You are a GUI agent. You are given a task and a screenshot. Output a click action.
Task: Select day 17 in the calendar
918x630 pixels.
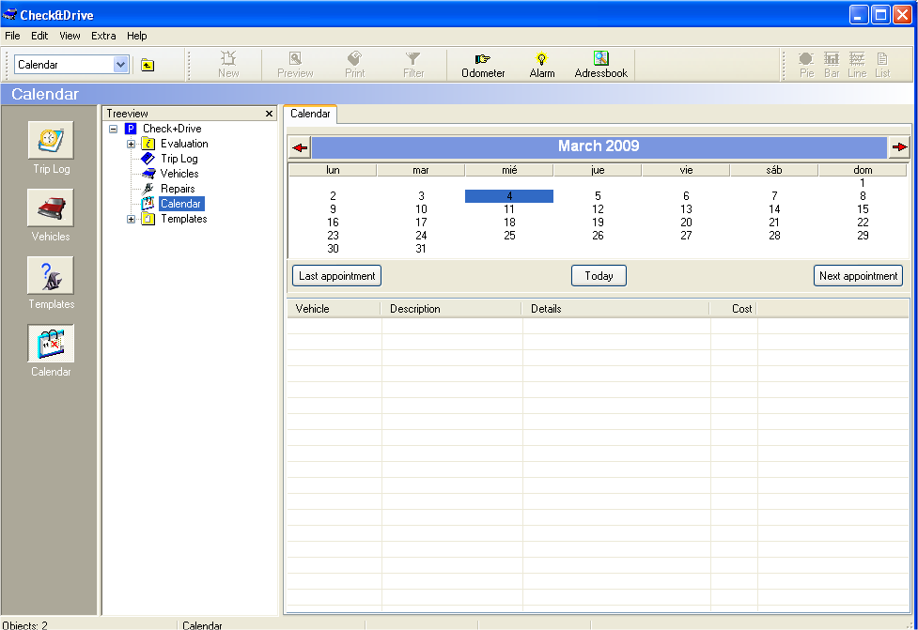[421, 223]
